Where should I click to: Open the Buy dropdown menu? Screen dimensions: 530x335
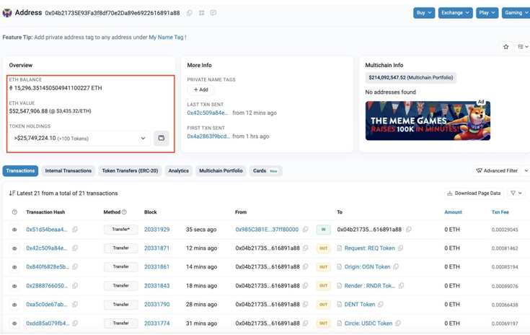click(424, 12)
